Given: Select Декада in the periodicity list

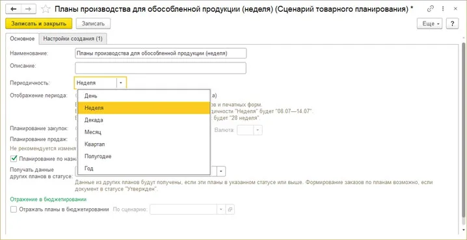Looking at the screenshot, I should point(144,120).
